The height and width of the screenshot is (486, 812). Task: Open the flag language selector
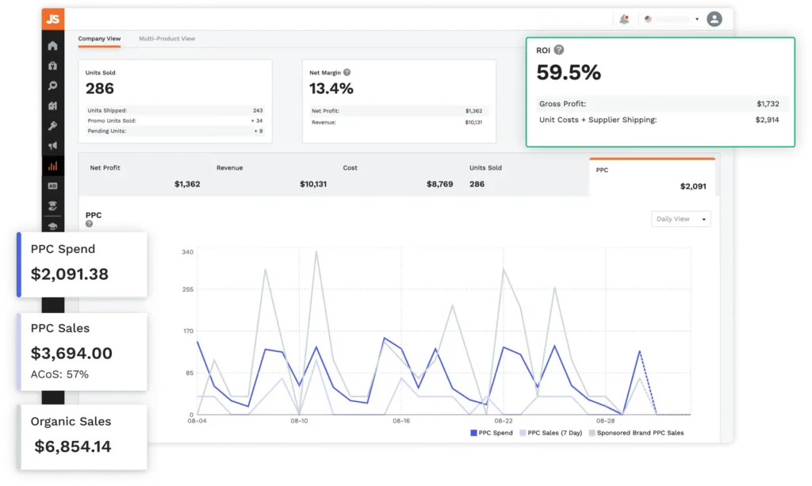[648, 18]
